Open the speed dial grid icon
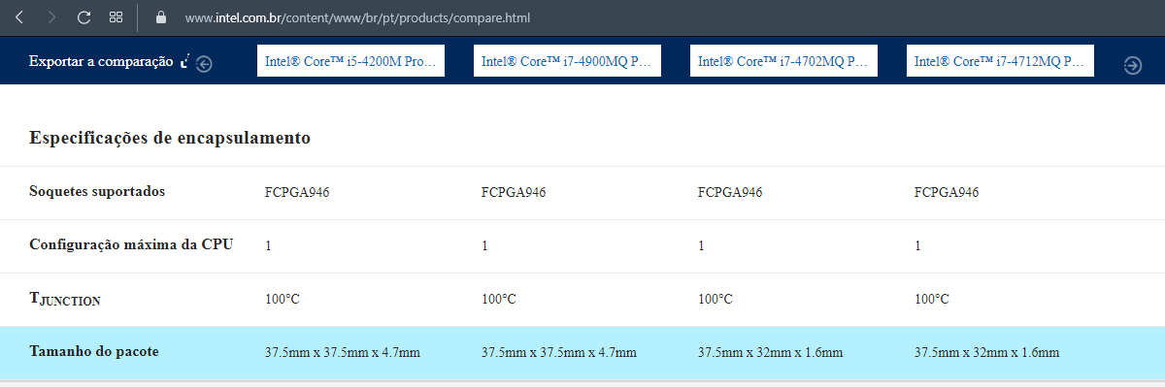 pos(116,17)
